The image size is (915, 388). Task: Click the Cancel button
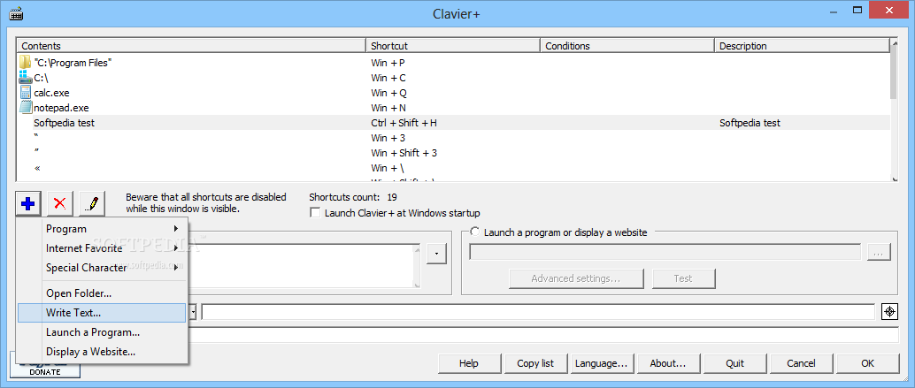pos(801,363)
